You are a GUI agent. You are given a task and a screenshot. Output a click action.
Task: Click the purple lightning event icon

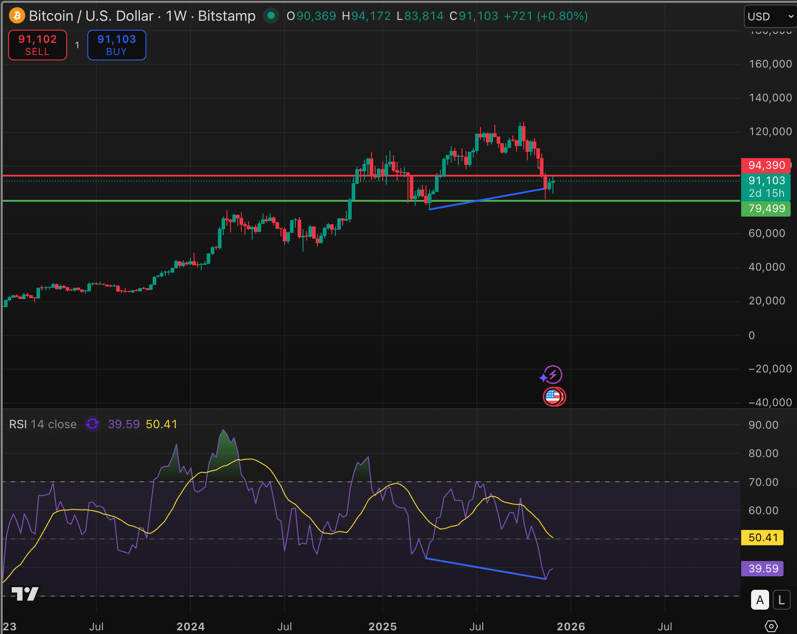(552, 375)
